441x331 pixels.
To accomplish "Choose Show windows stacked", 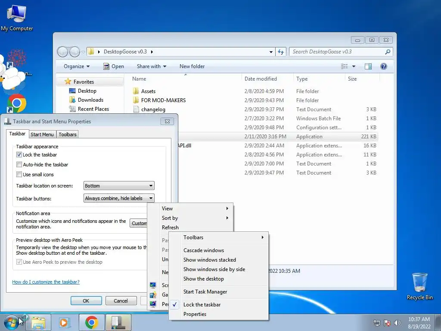I will 210,260.
